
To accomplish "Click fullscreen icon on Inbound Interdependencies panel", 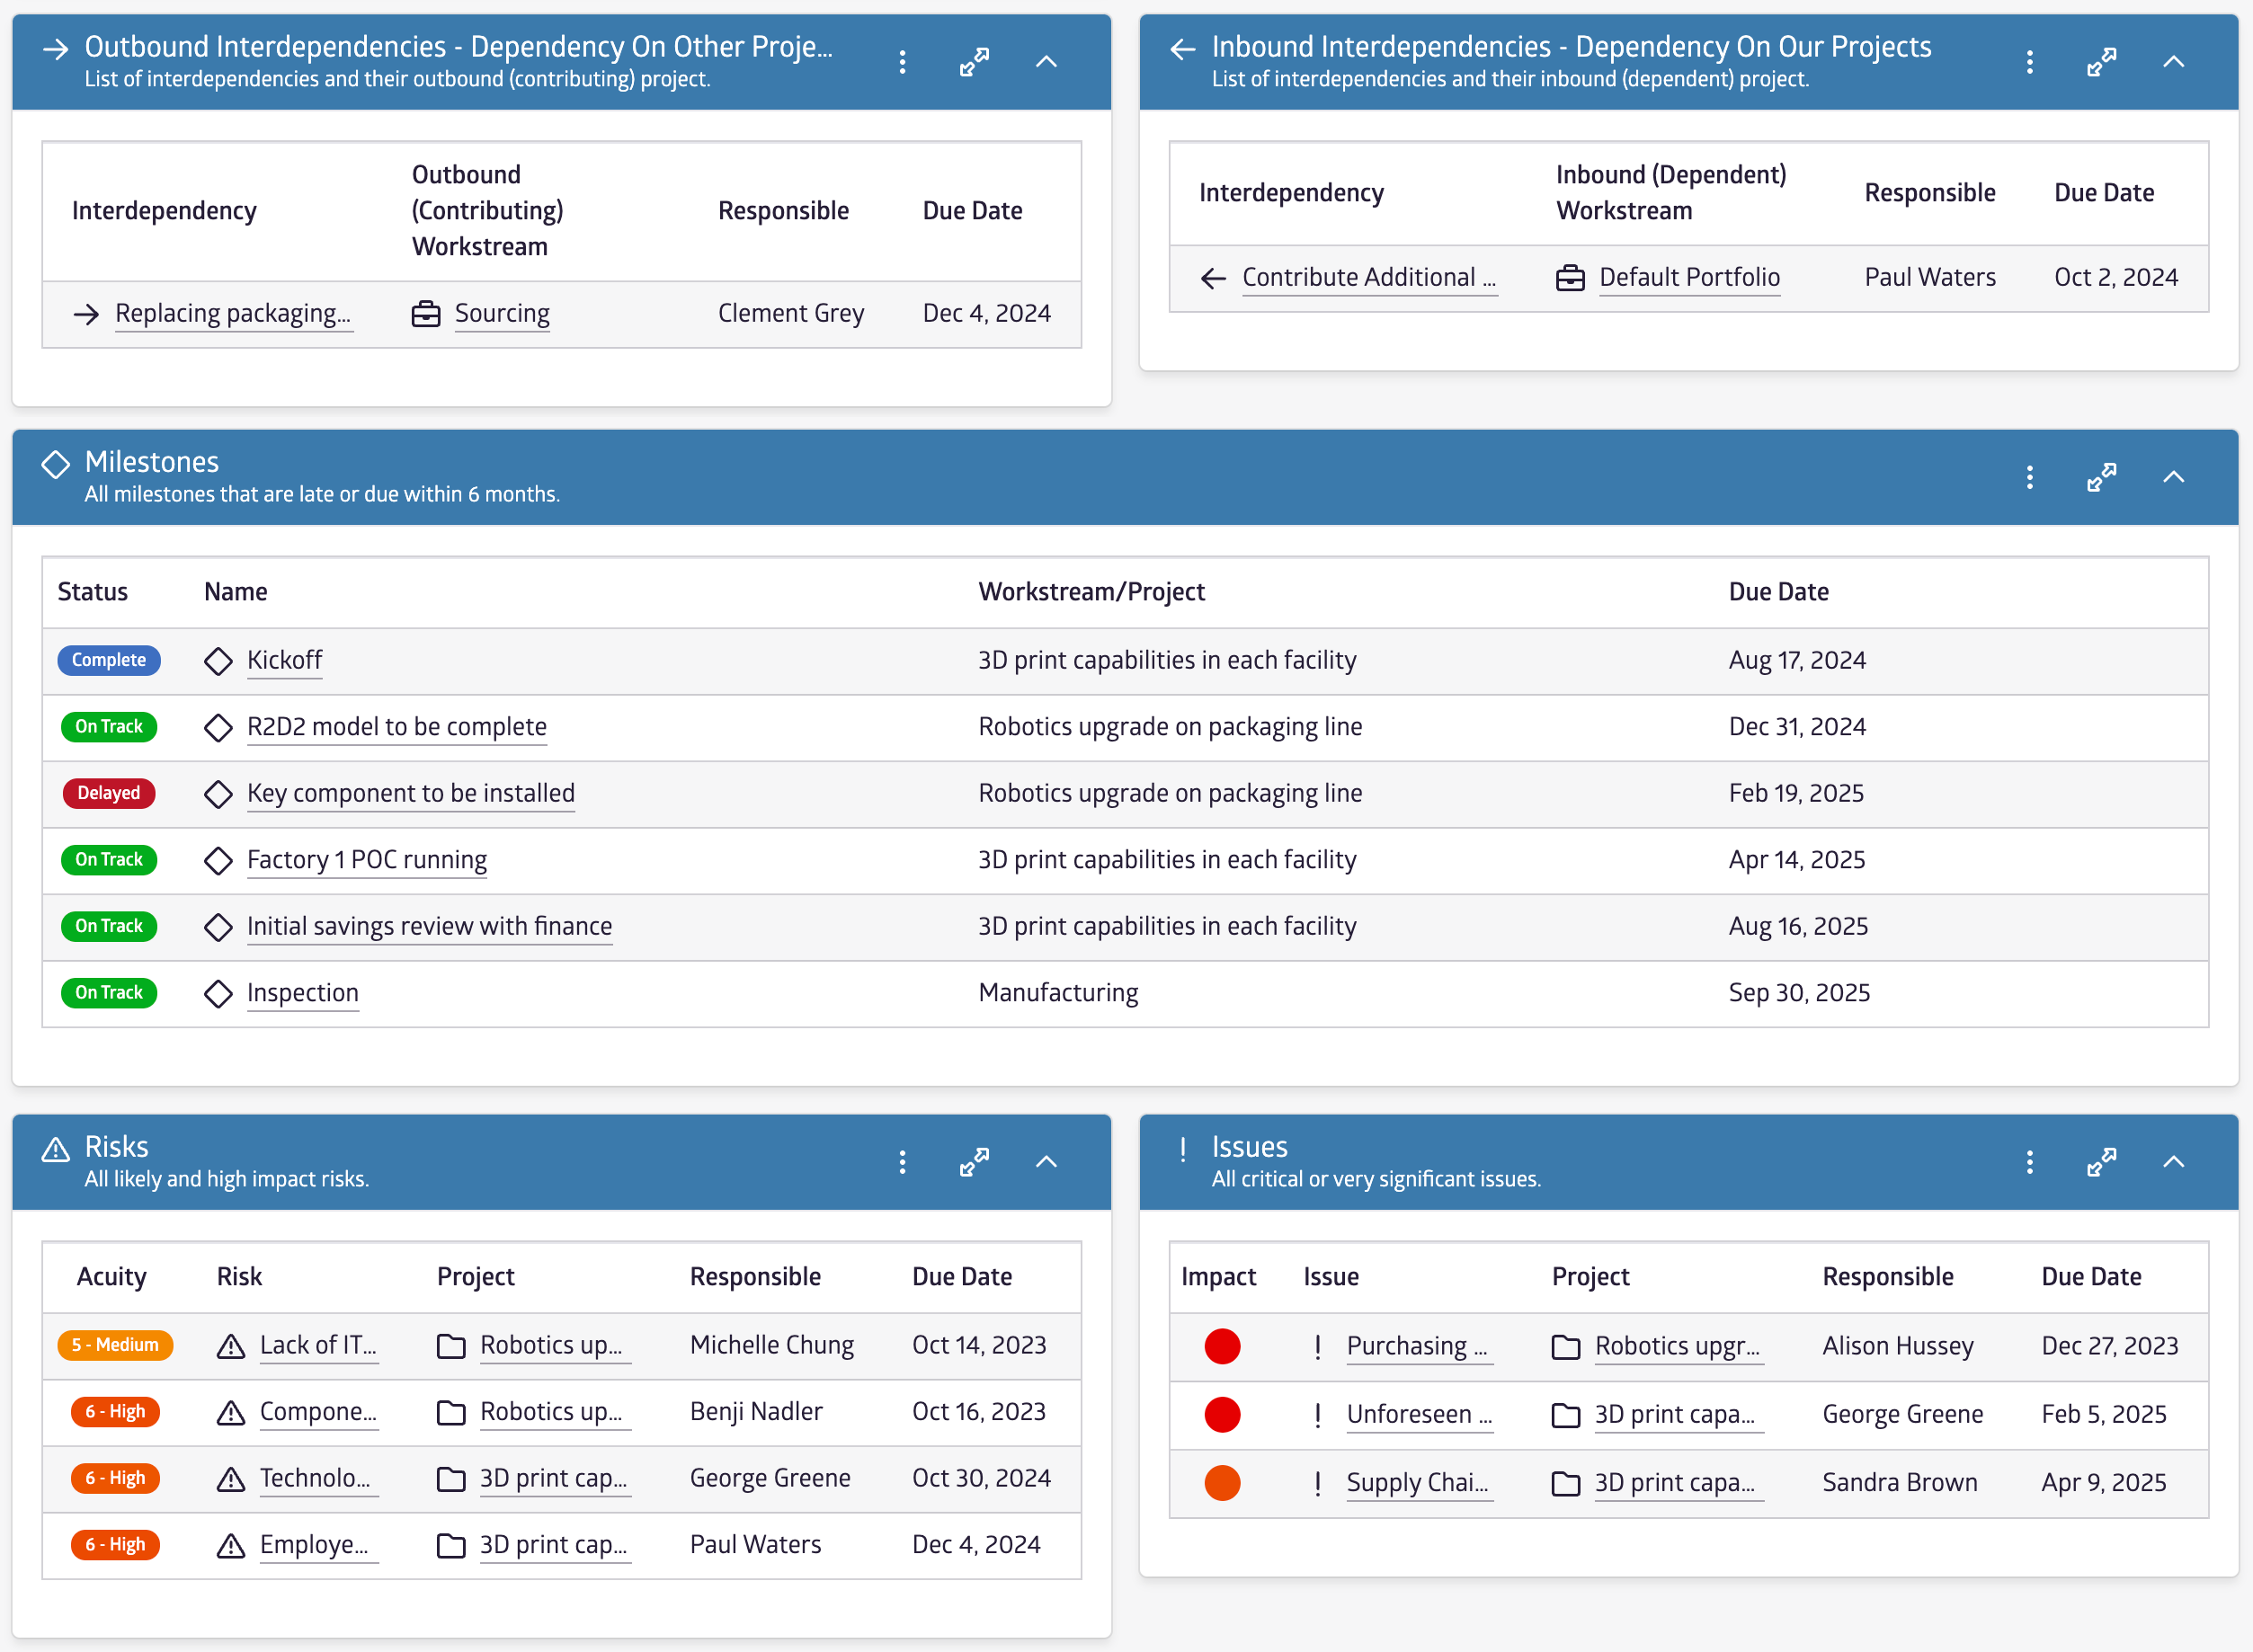I will click(x=2101, y=62).
